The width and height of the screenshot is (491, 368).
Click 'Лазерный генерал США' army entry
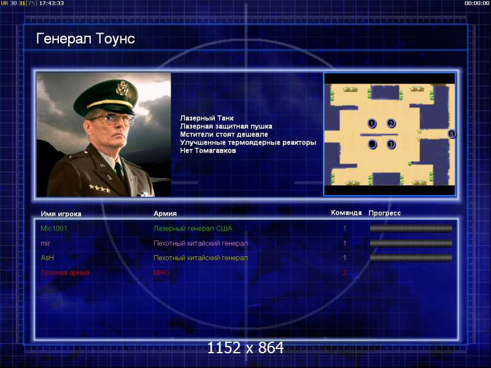pyautogui.click(x=193, y=228)
